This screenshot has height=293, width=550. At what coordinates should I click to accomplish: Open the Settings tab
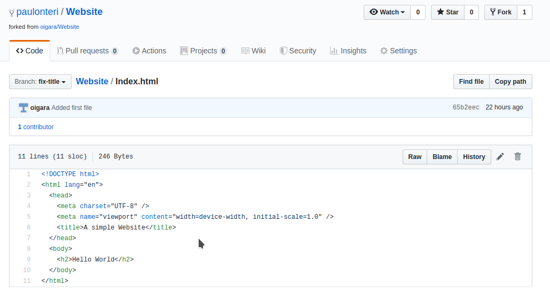398,51
